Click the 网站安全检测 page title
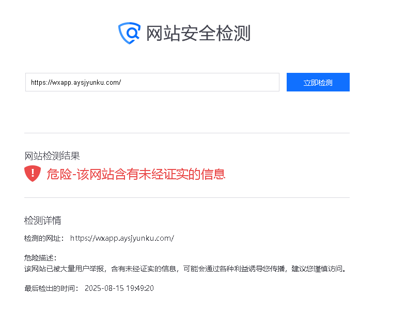 tap(198, 33)
